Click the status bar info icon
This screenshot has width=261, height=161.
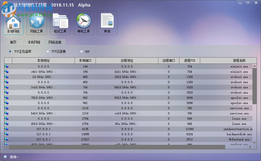[x=5, y=157]
